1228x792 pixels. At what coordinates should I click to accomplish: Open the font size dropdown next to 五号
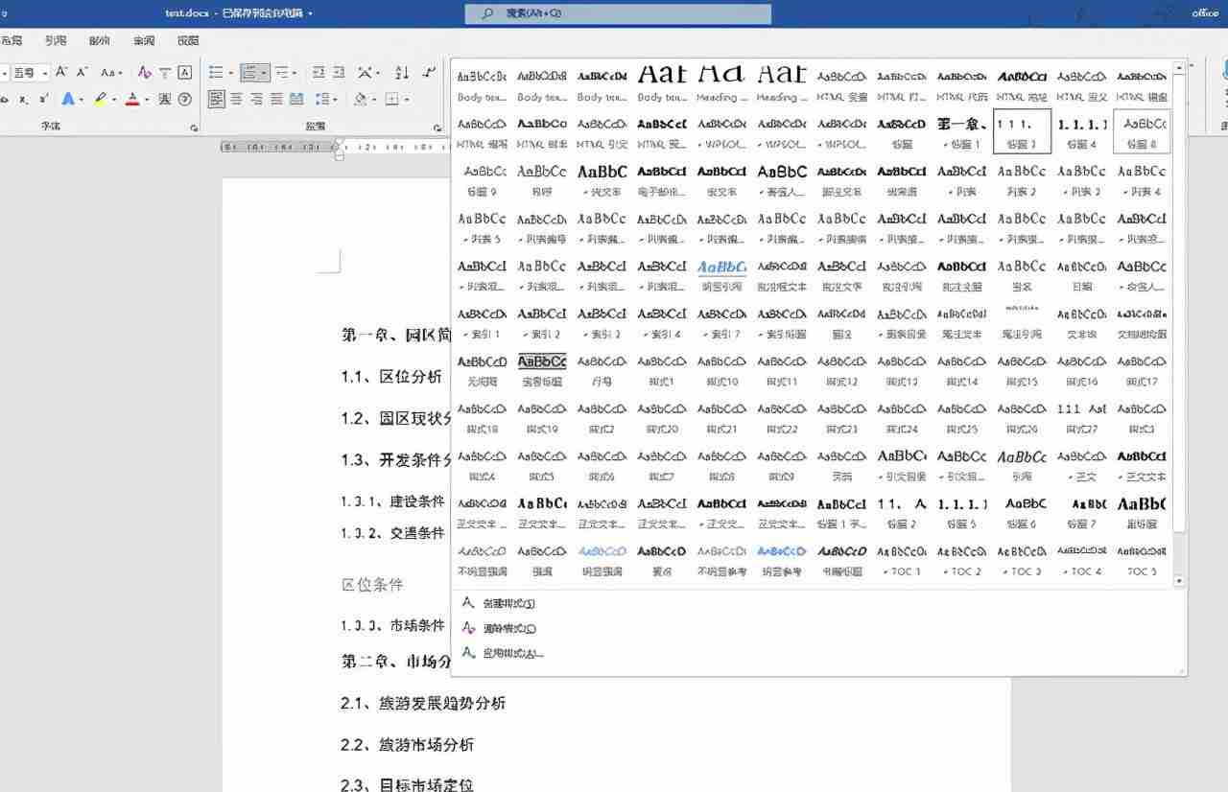45,73
